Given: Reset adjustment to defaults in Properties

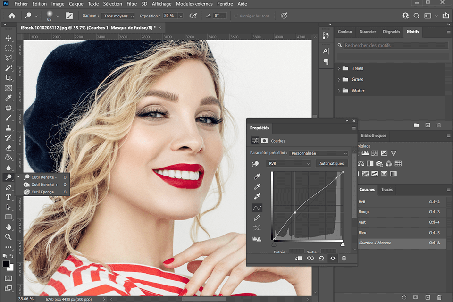Looking at the screenshot, I should coord(321,258).
